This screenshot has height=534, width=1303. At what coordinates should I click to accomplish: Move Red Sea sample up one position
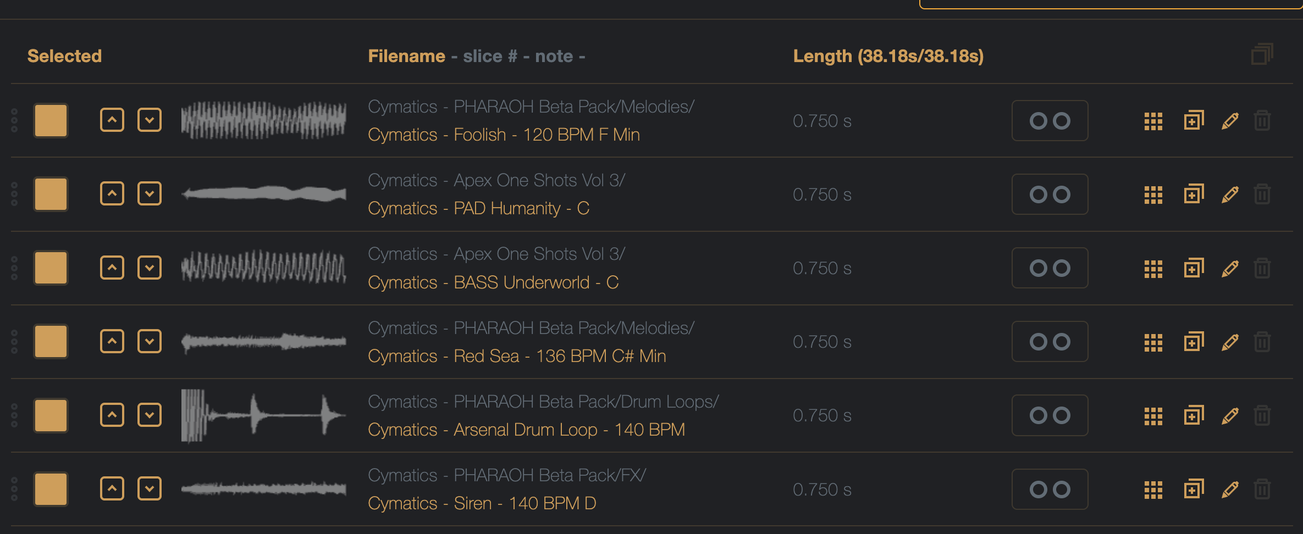(112, 341)
